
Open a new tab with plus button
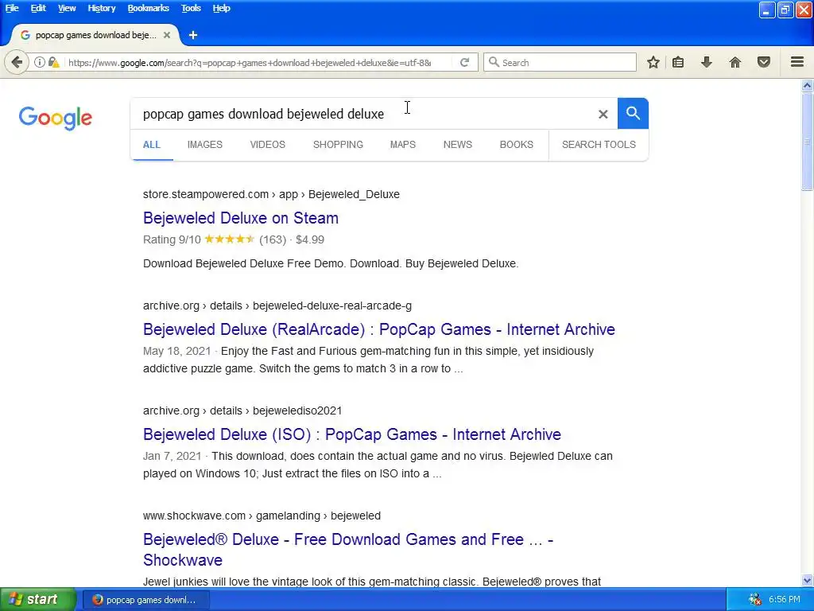click(193, 35)
